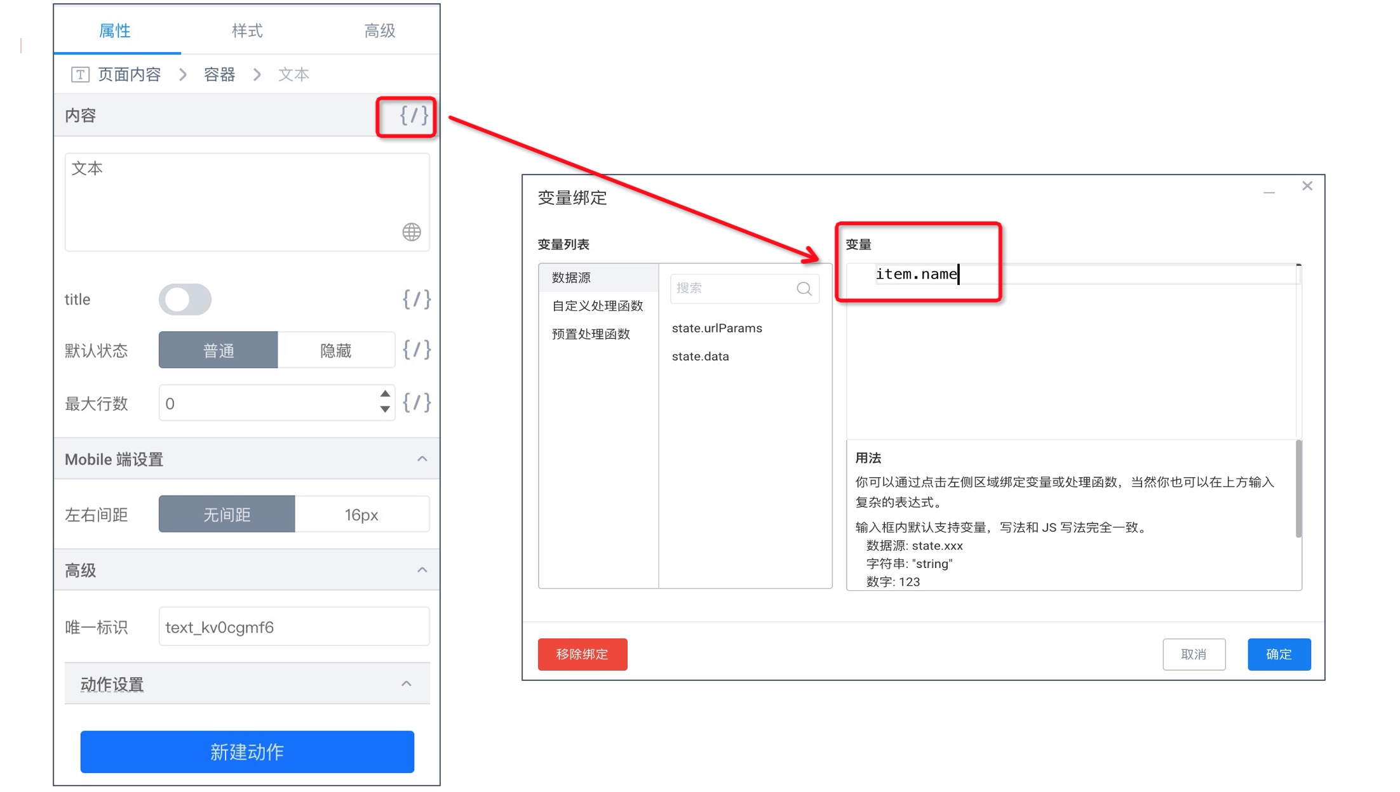Image resolution: width=1400 pixels, height=792 pixels.
Task: Open variable binding for 最大行数
Action: [417, 402]
